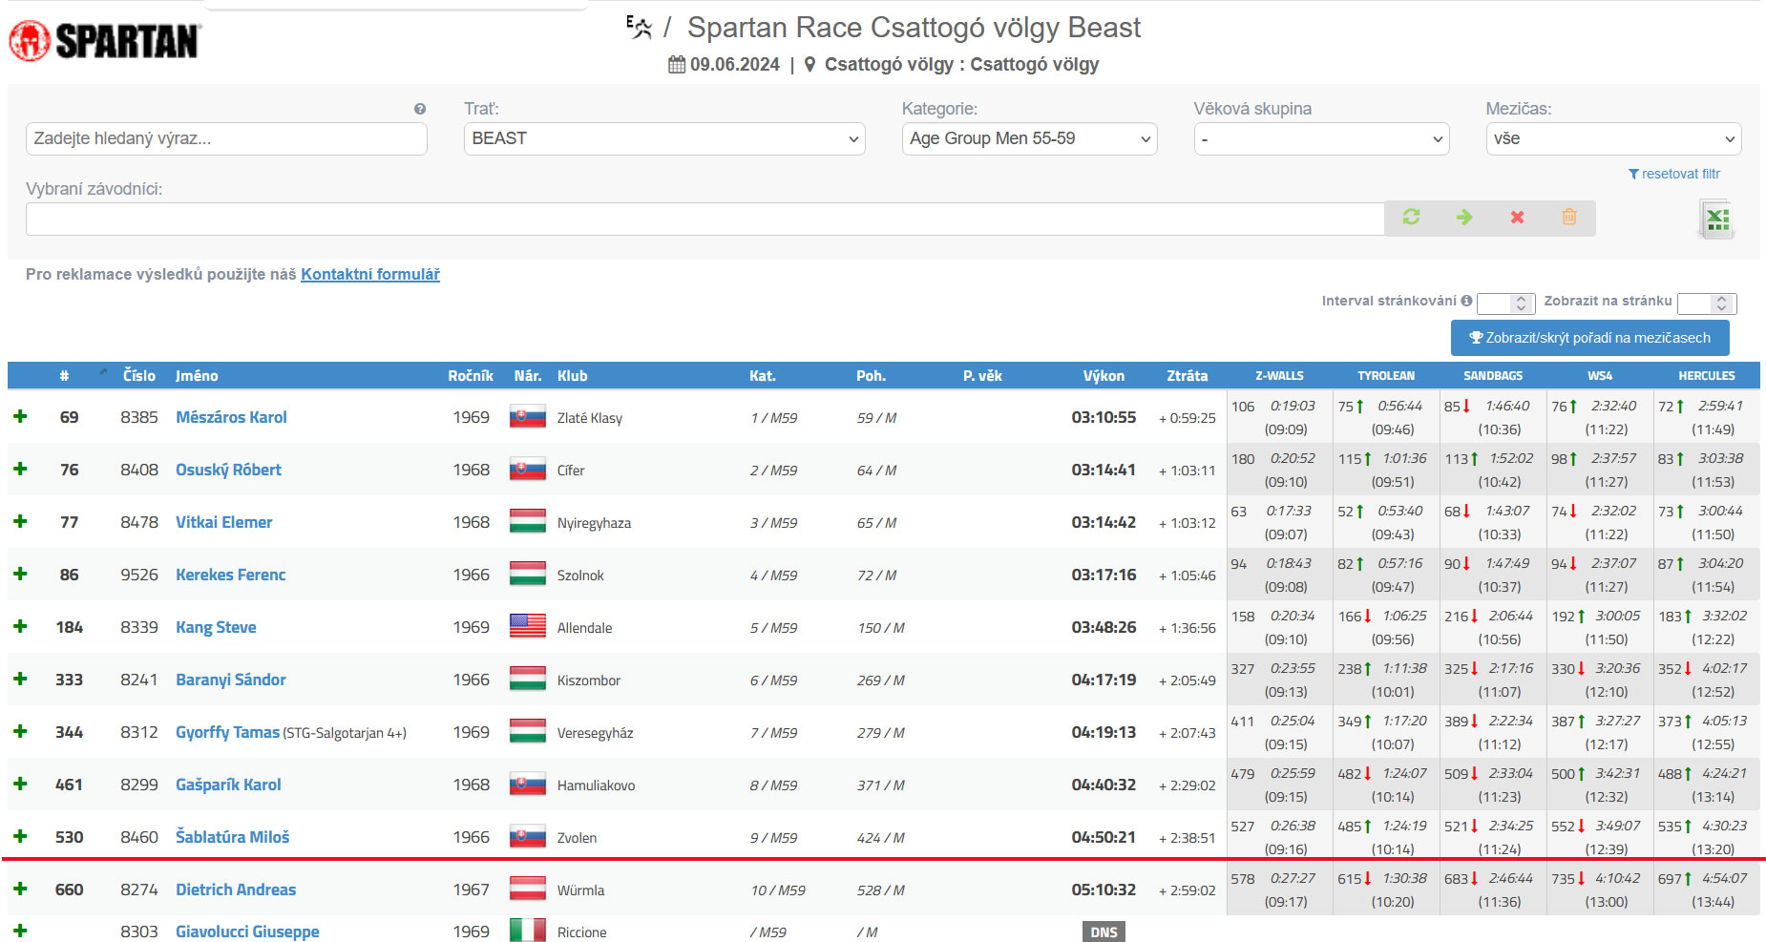This screenshot has width=1766, height=942.
Task: Click category rank 10 / M59
Action: point(778,890)
